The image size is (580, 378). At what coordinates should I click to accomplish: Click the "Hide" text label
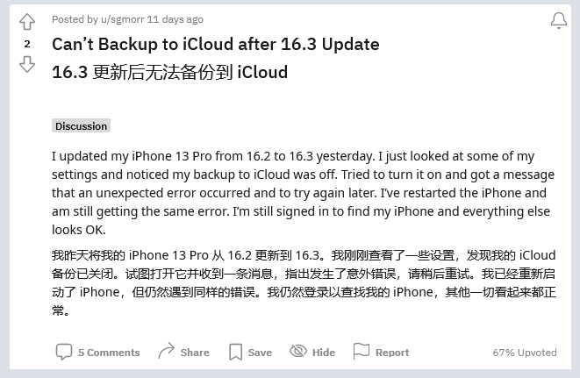pos(324,353)
